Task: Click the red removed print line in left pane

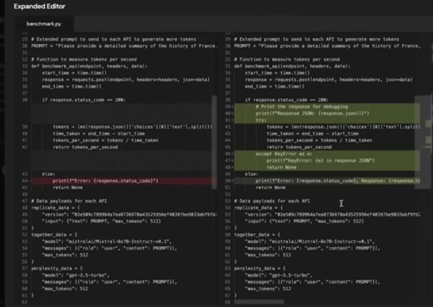Action: (105, 181)
